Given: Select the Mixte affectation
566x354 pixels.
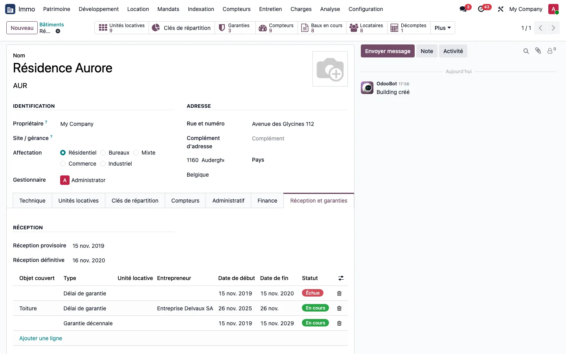Looking at the screenshot, I should pyautogui.click(x=136, y=153).
